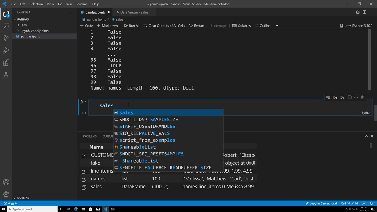Run by line in the cell toolbar
The width and height of the screenshot is (377, 212).
(328, 97)
